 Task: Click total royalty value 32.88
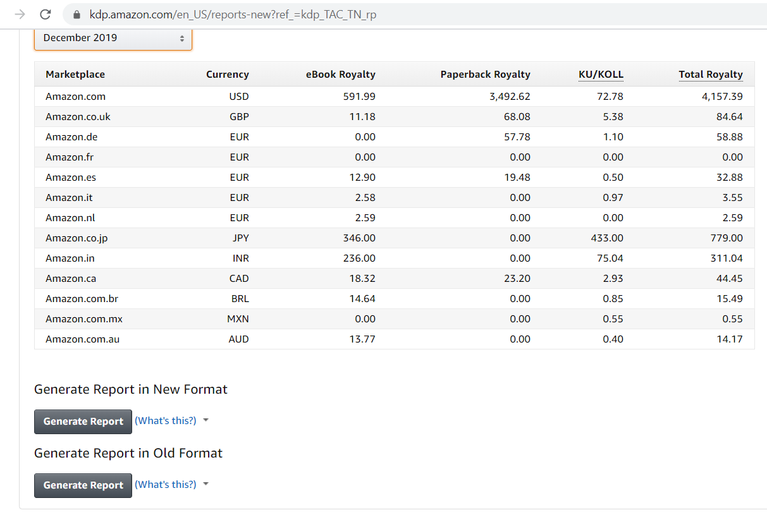point(730,178)
